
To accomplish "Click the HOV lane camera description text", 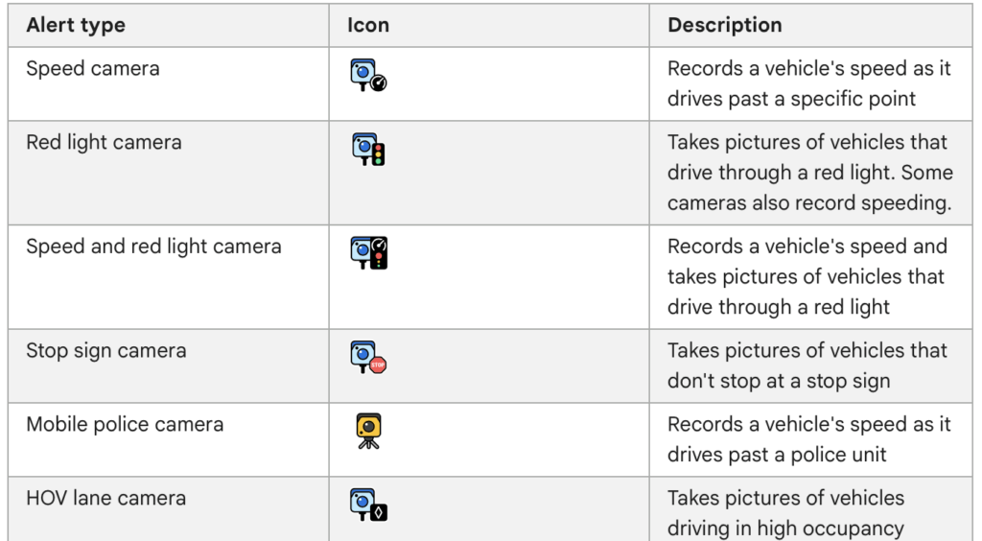I will 786,513.
